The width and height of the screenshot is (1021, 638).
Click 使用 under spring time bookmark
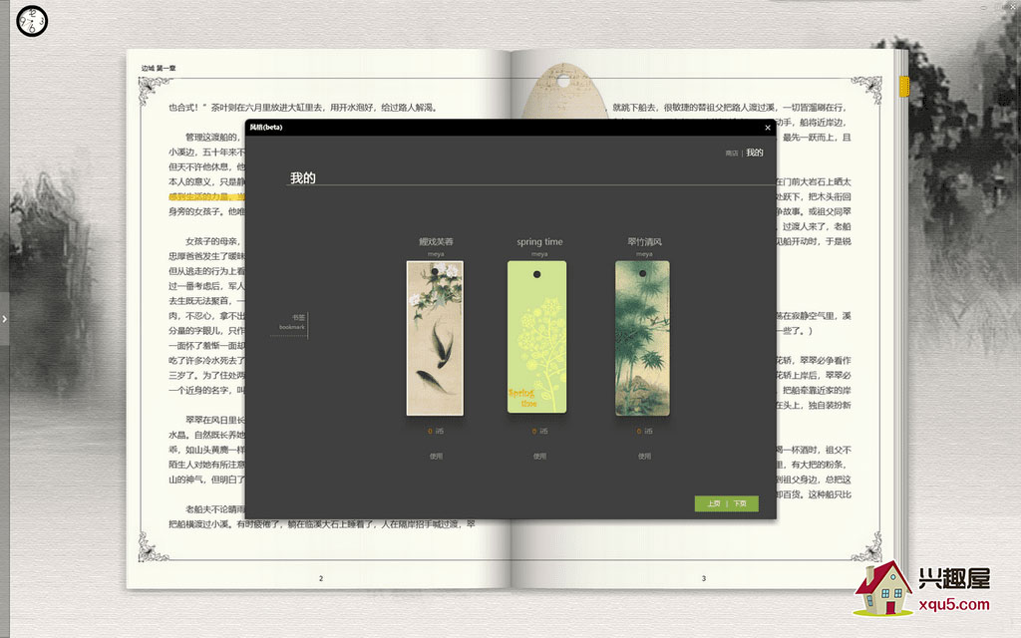point(539,457)
